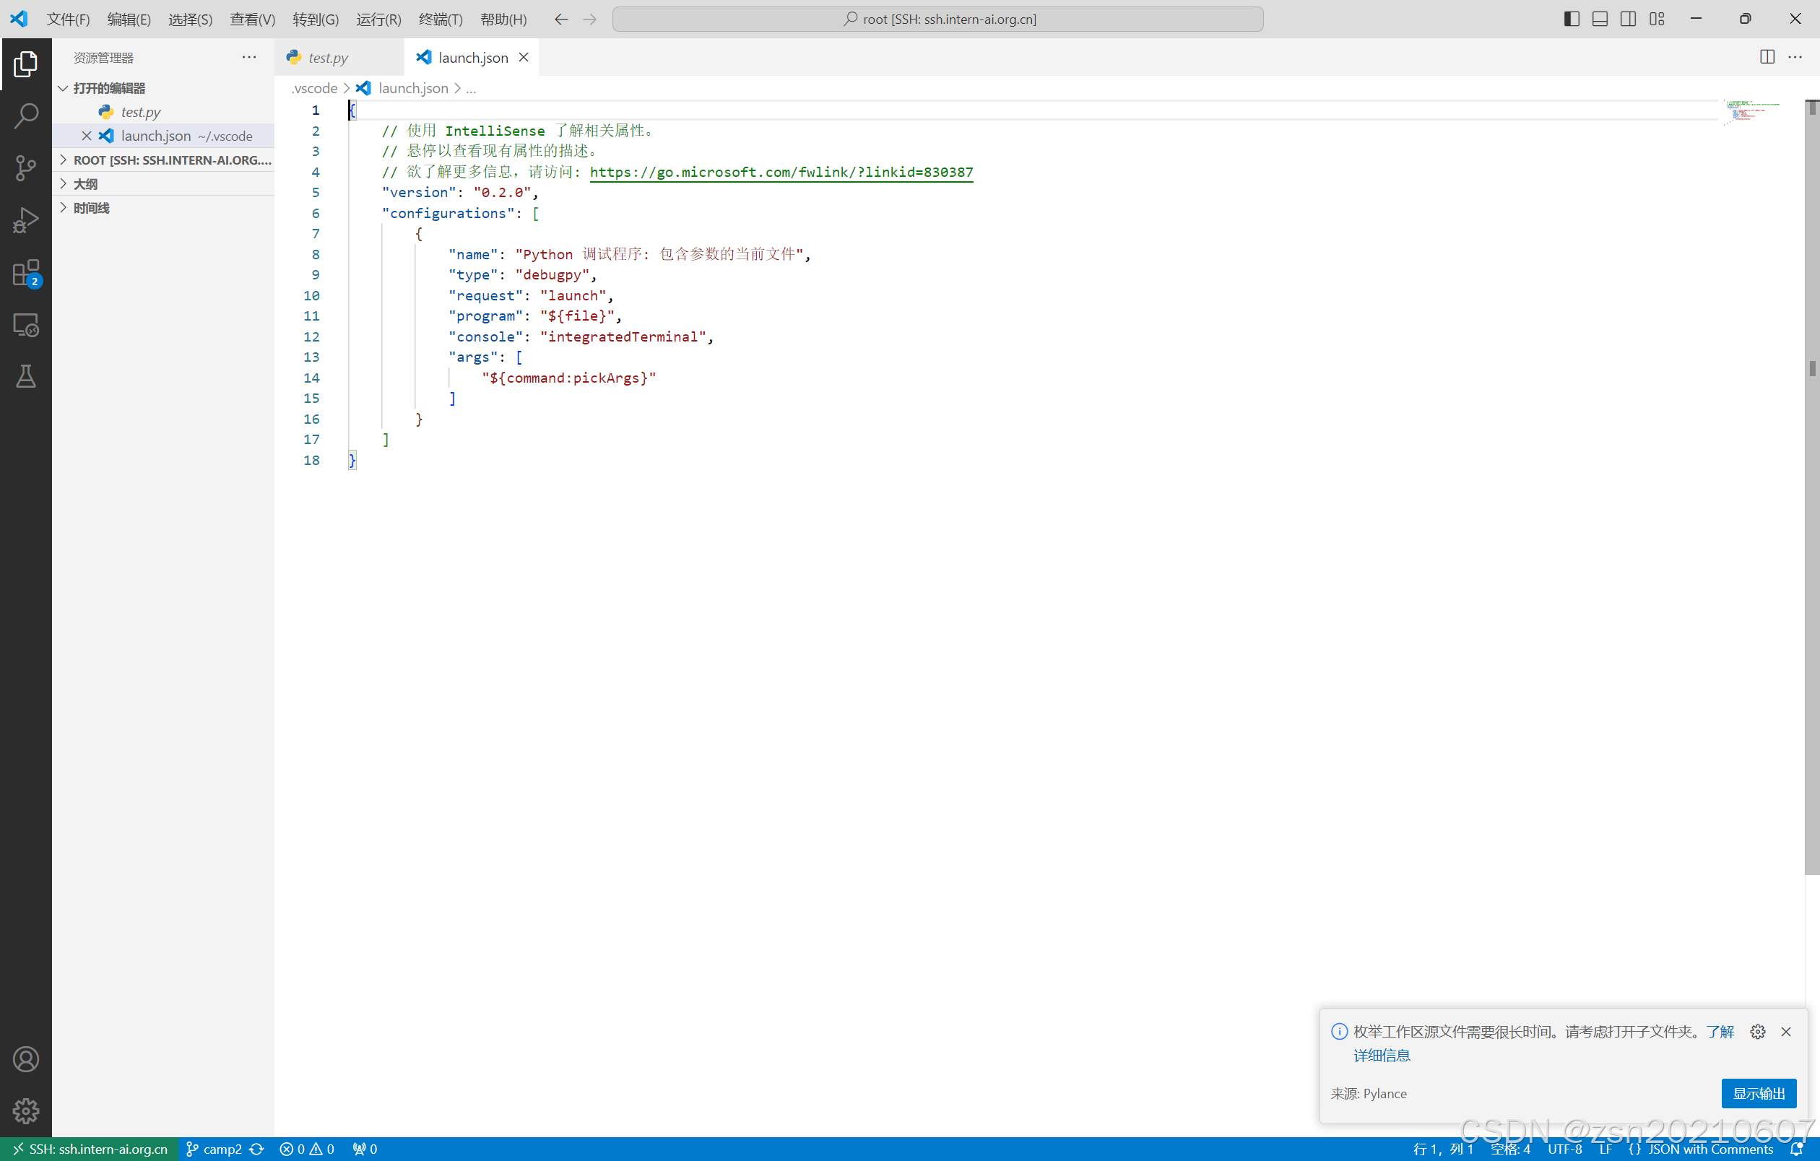Open the Testing view
1820x1161 pixels.
[27, 377]
